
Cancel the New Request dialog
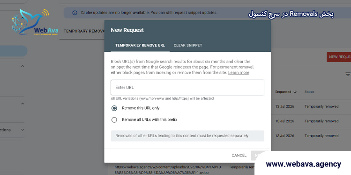coord(239,155)
